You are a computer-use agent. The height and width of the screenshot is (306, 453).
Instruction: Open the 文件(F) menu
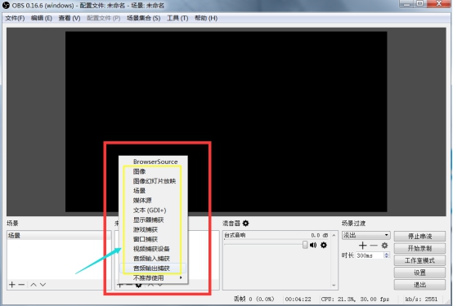[15, 18]
